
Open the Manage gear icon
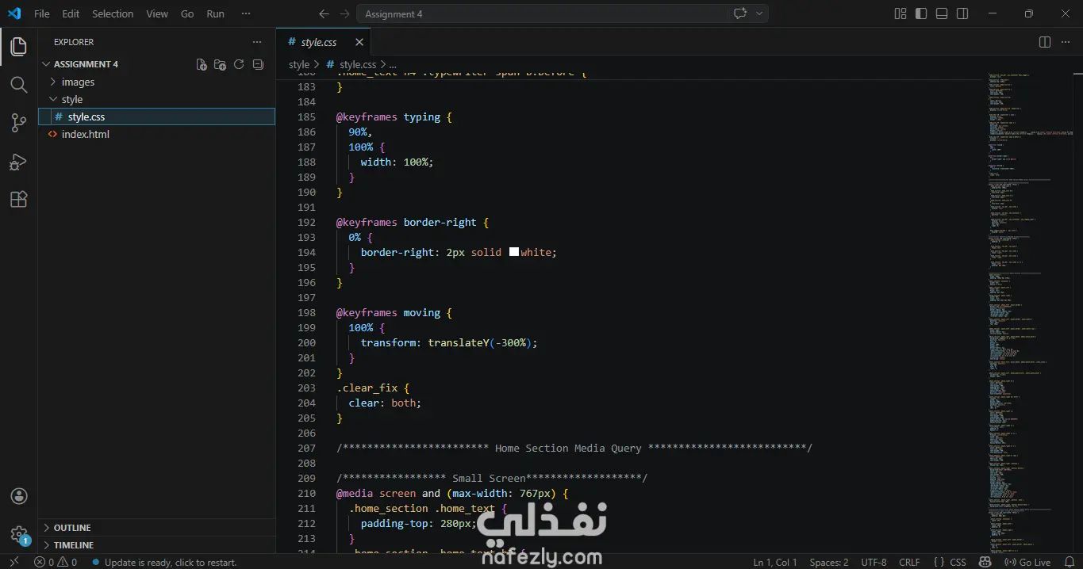[19, 535]
